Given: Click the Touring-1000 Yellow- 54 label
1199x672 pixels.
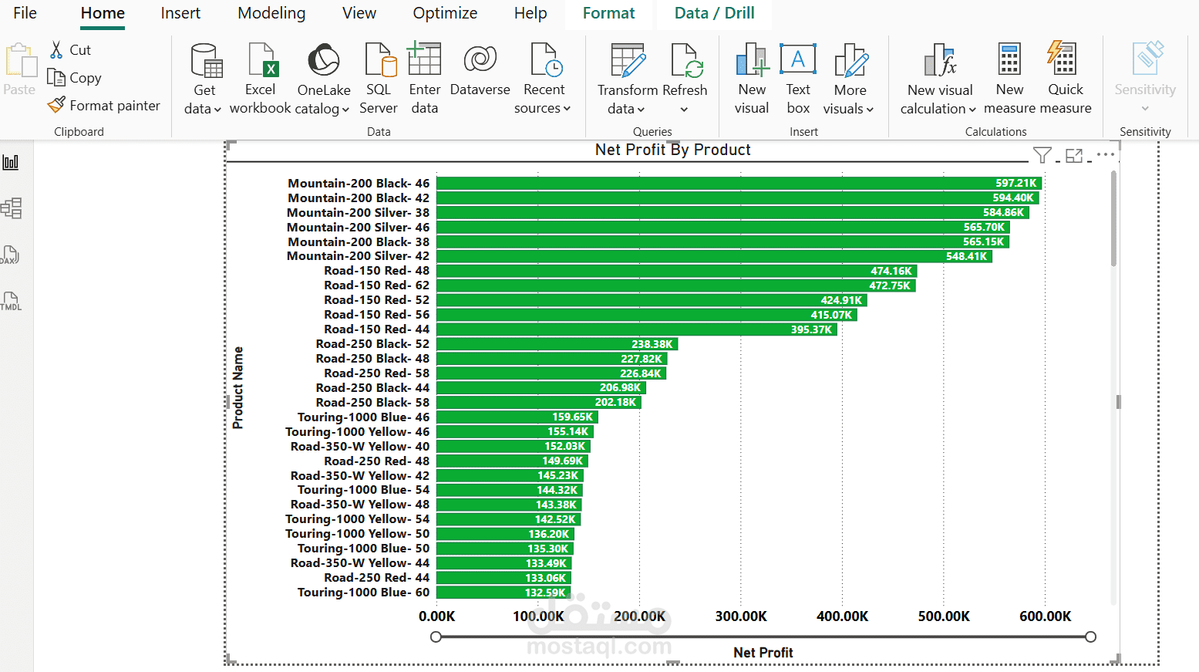Looking at the screenshot, I should pos(357,519).
